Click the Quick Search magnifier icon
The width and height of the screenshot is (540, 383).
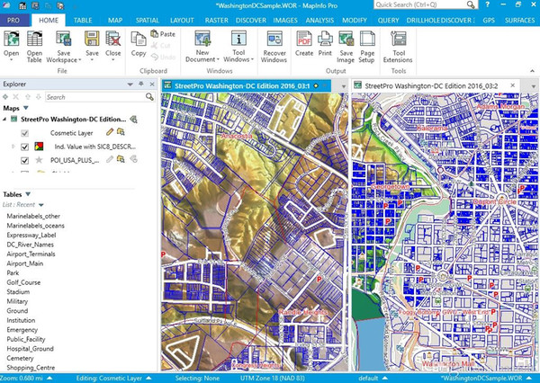(471, 4)
